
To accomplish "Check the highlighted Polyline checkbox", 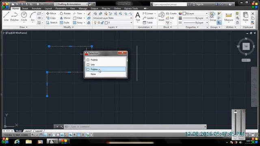I will (88, 69).
